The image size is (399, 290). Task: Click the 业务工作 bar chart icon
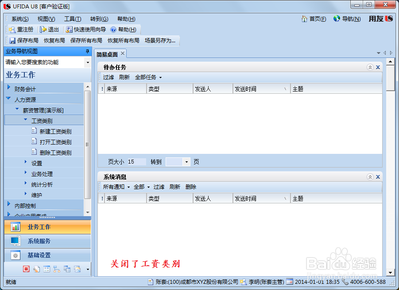(x=15, y=227)
